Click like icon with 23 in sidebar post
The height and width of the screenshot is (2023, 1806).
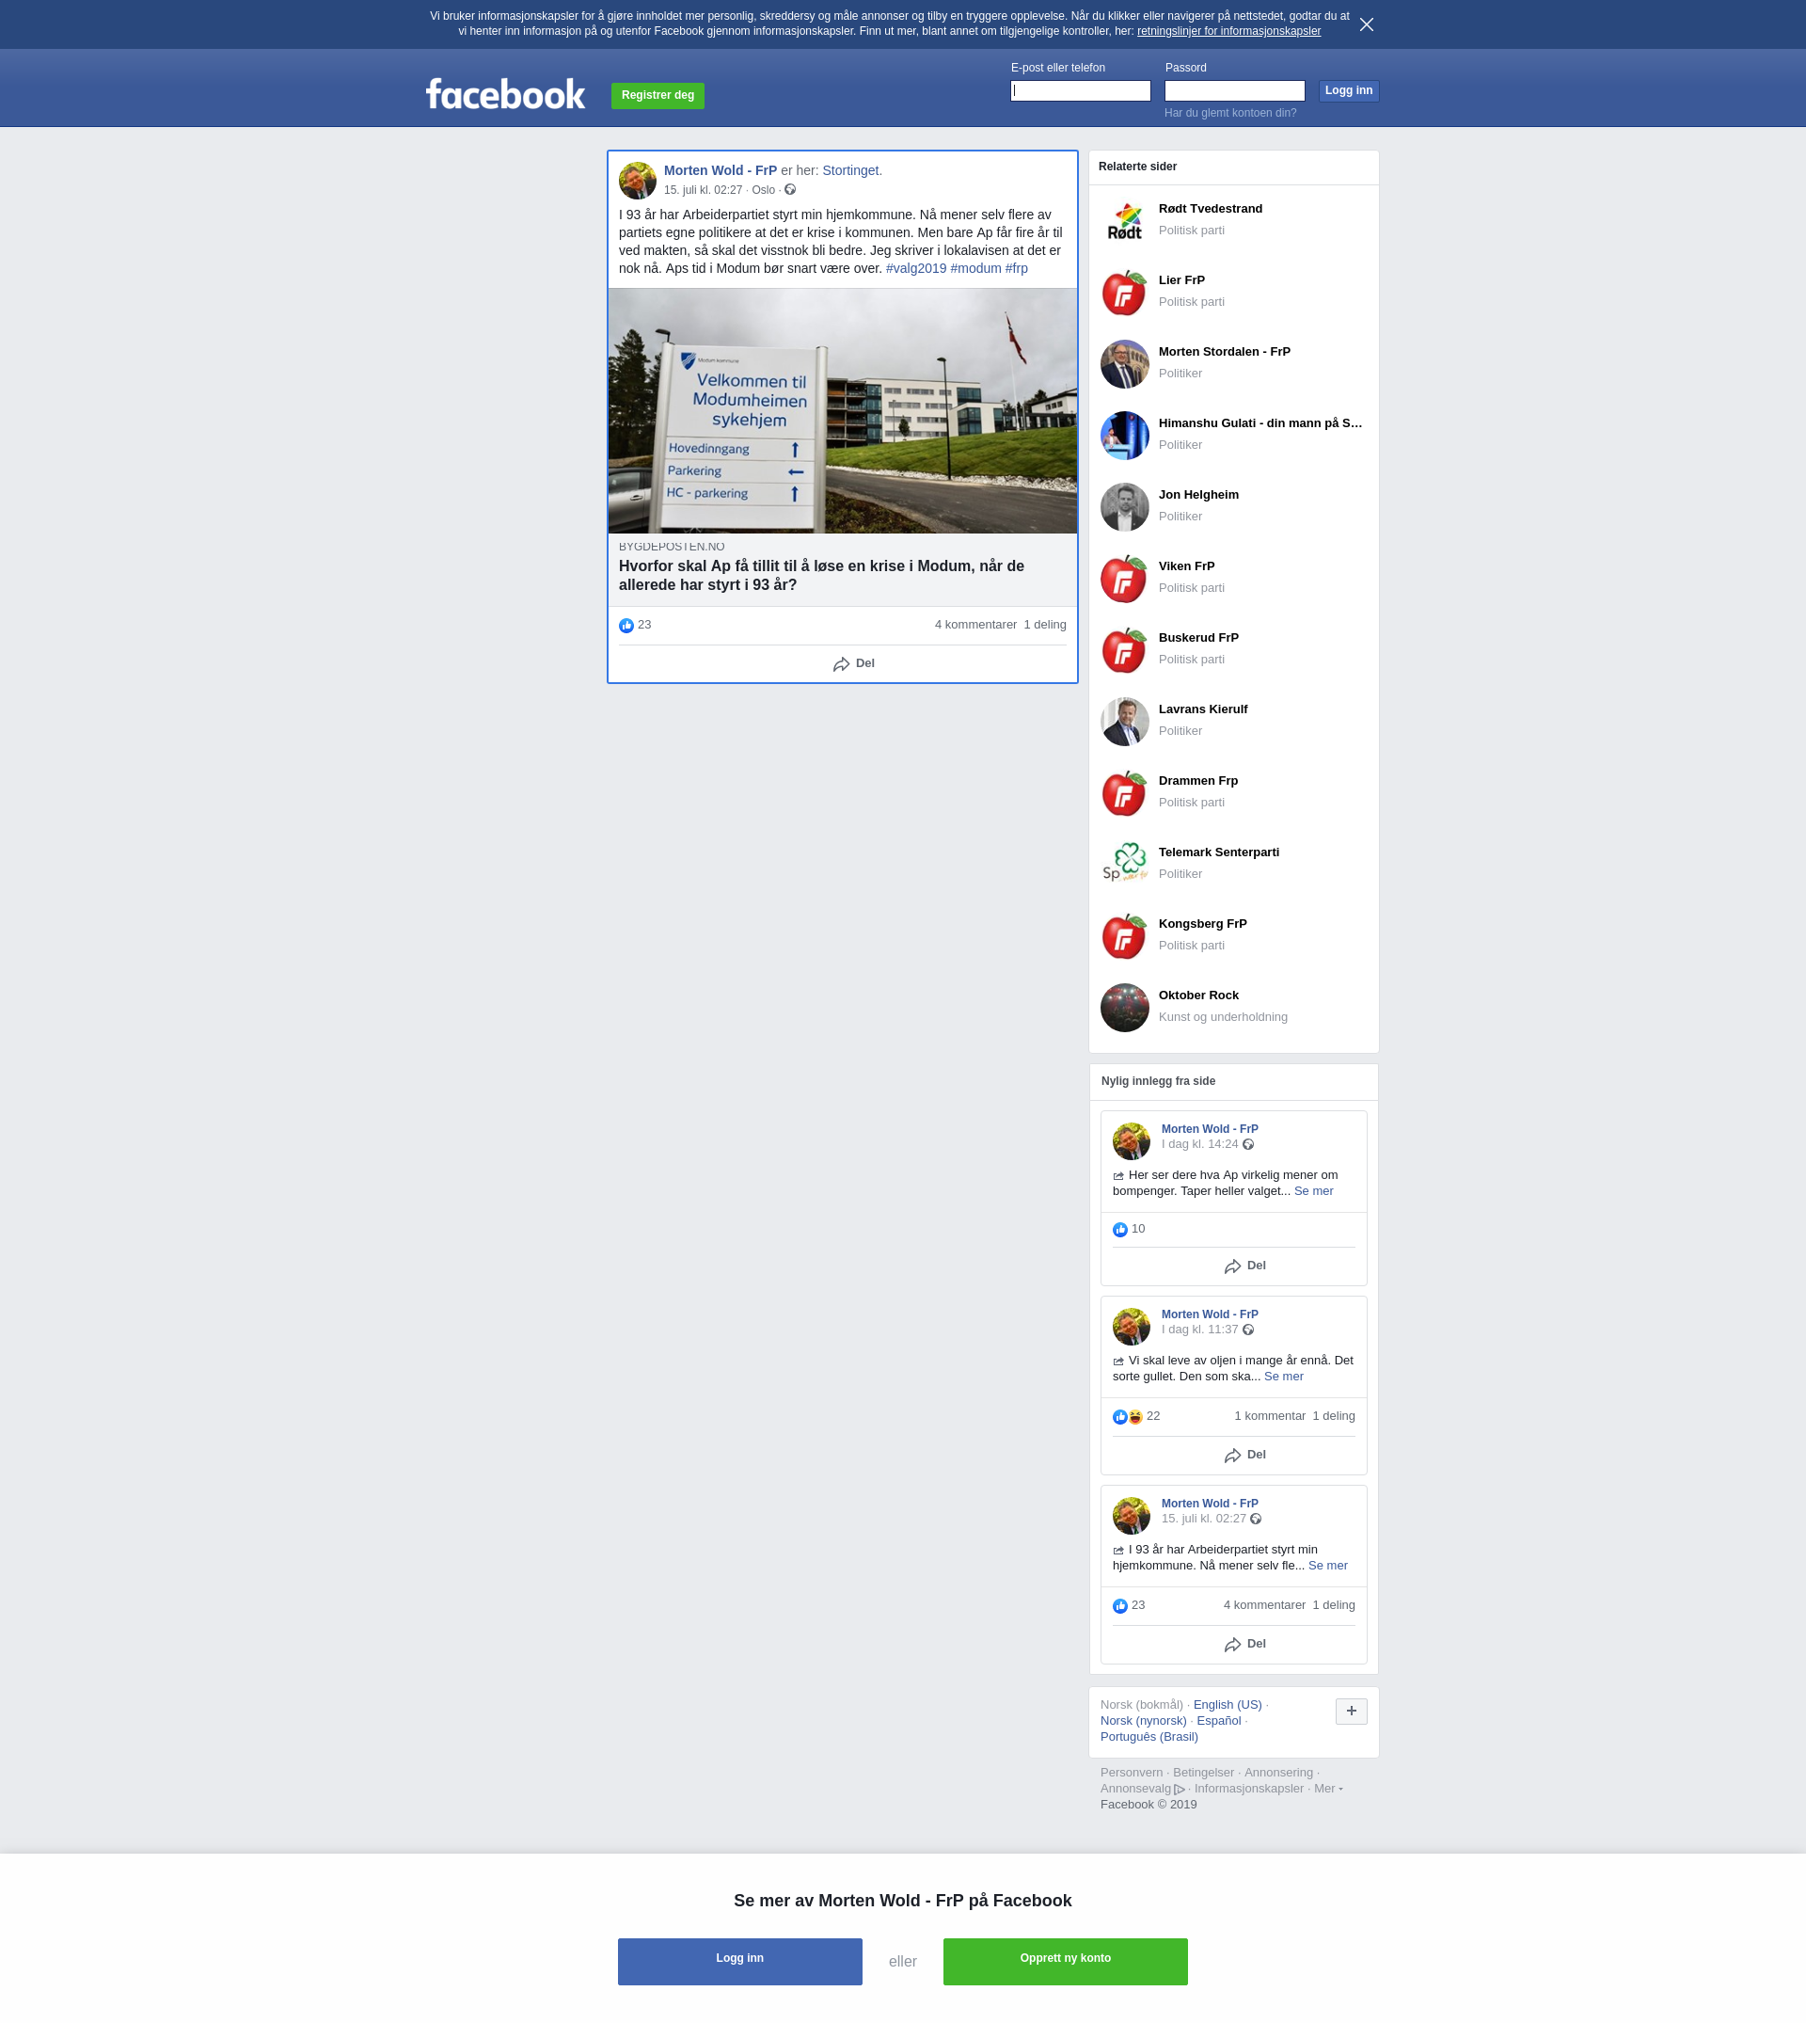click(1119, 1606)
